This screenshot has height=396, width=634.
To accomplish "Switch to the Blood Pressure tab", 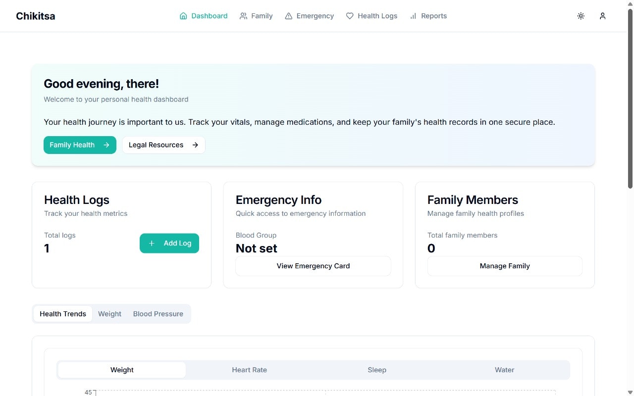I will coord(158,314).
